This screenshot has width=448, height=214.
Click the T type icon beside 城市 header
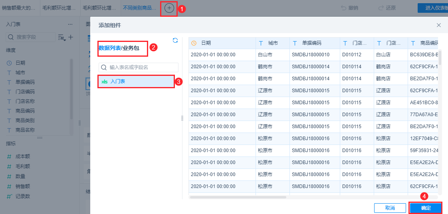(x=261, y=43)
